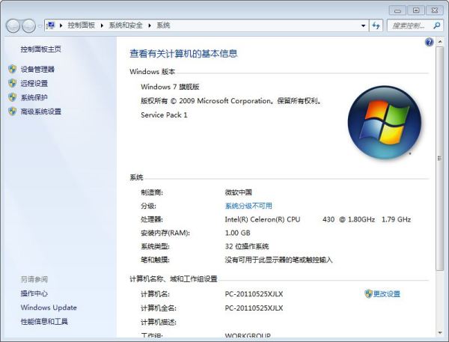Viewport: 449px width, 342px height.
Task: Expand arrow after 系统和安全 breadcrumb
Action: (x=149, y=25)
